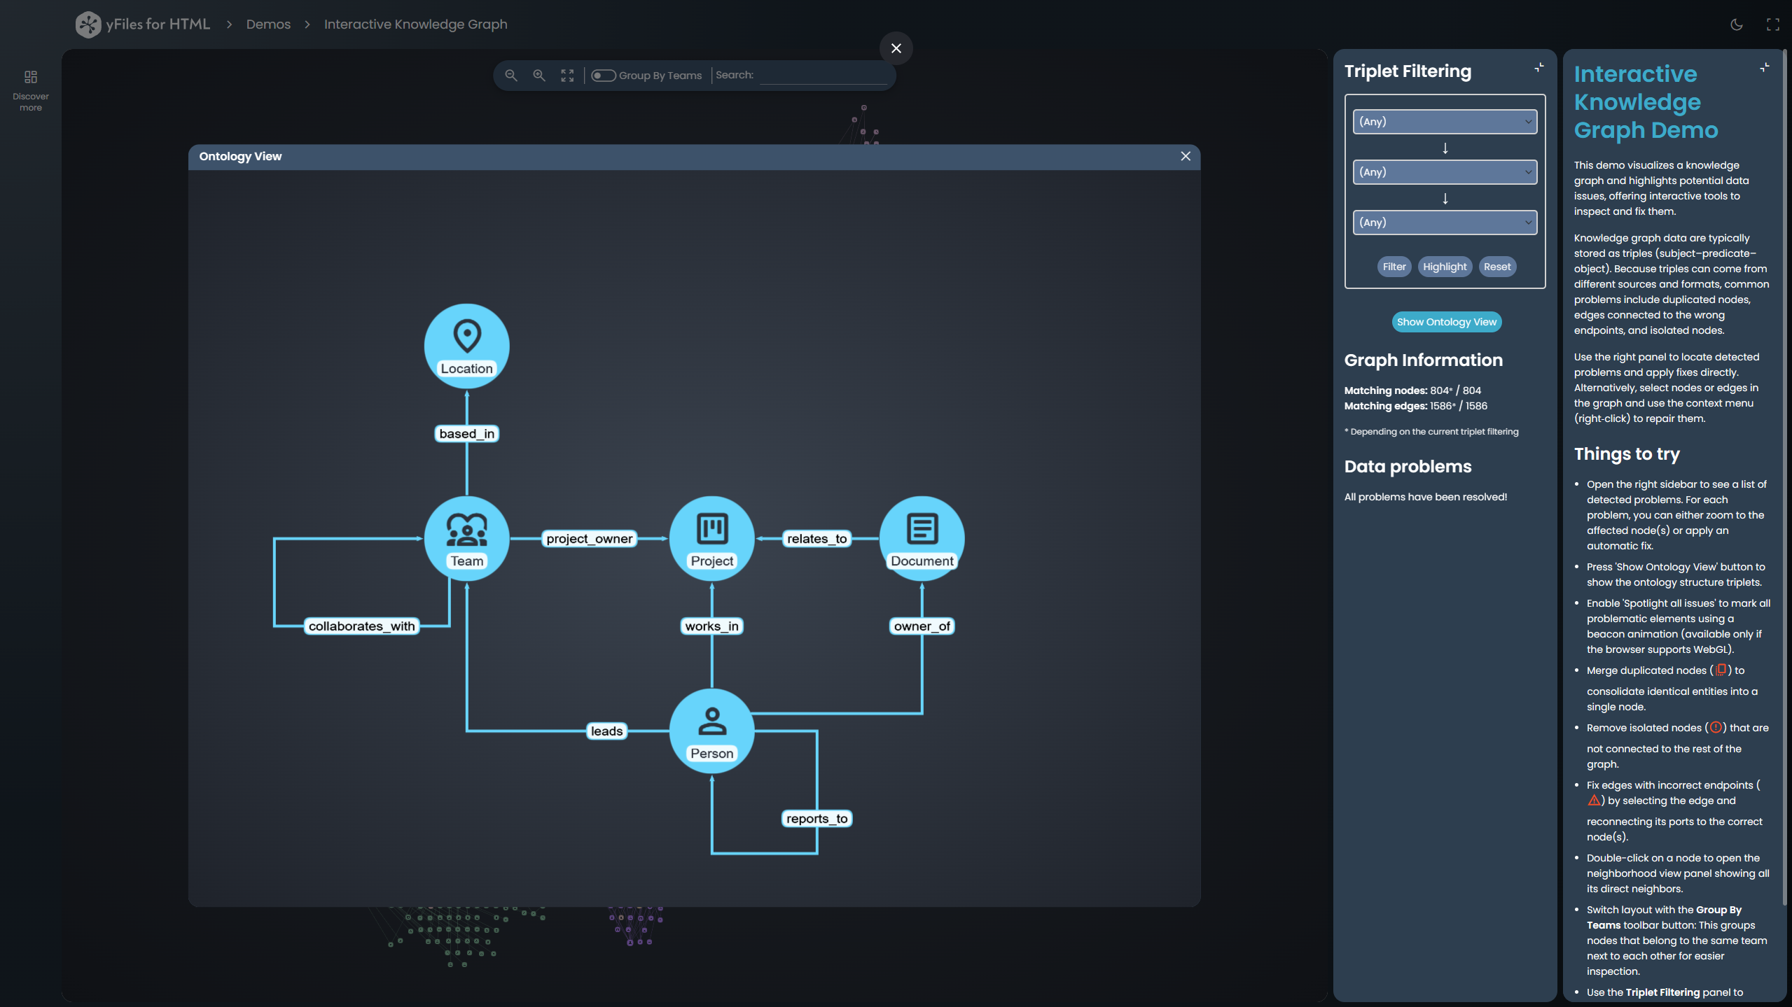This screenshot has height=1007, width=1792.
Task: Open the third (Any) object dropdown
Action: click(x=1445, y=223)
